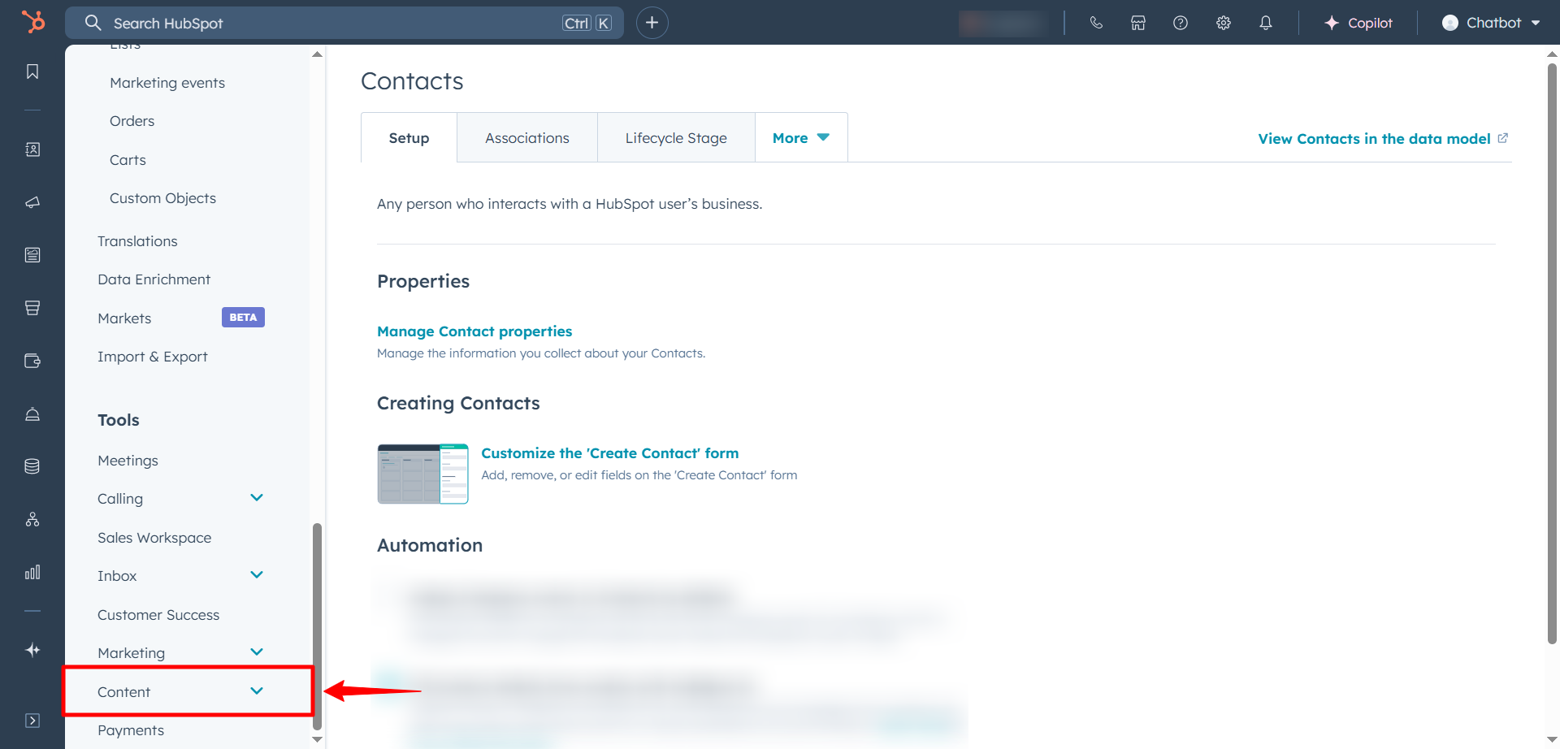Expand the Marketing section chevron
1560x749 pixels.
(257, 652)
